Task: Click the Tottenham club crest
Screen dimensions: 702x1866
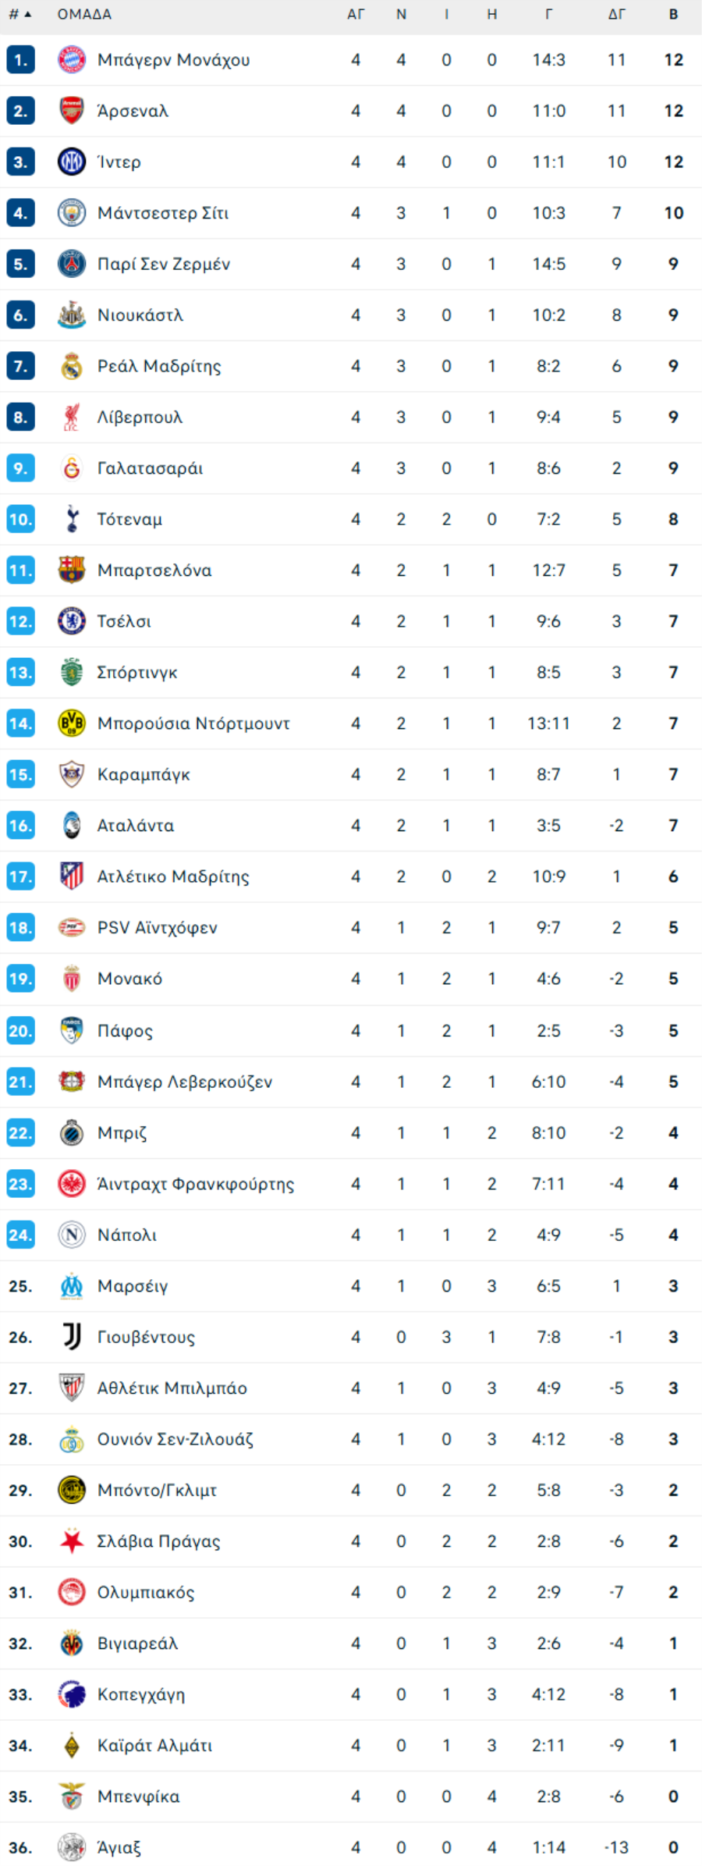Action: click(x=72, y=519)
